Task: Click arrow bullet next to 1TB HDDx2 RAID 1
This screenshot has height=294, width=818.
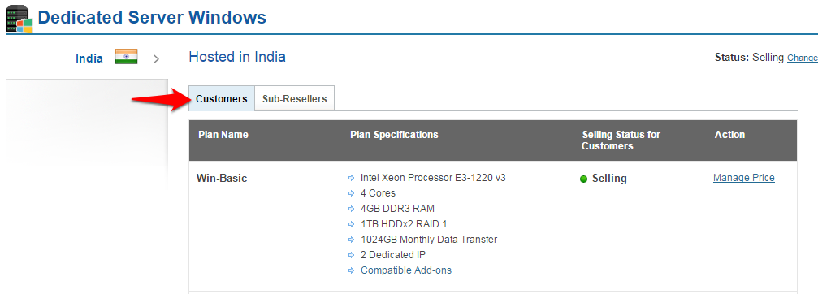Action: point(351,224)
